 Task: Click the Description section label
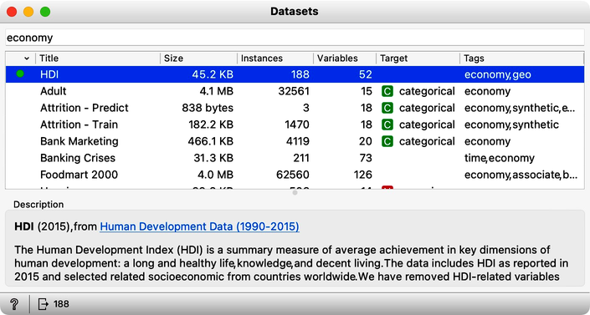coord(38,205)
